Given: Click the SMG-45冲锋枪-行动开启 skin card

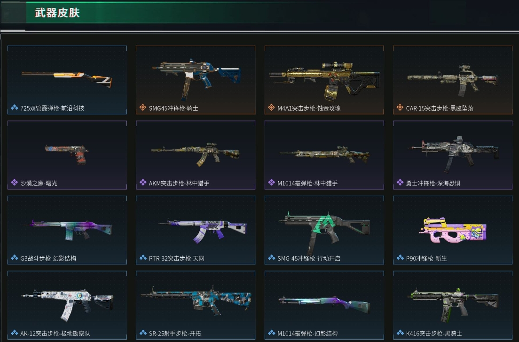Looking at the screenshot, I should tap(324, 230).
